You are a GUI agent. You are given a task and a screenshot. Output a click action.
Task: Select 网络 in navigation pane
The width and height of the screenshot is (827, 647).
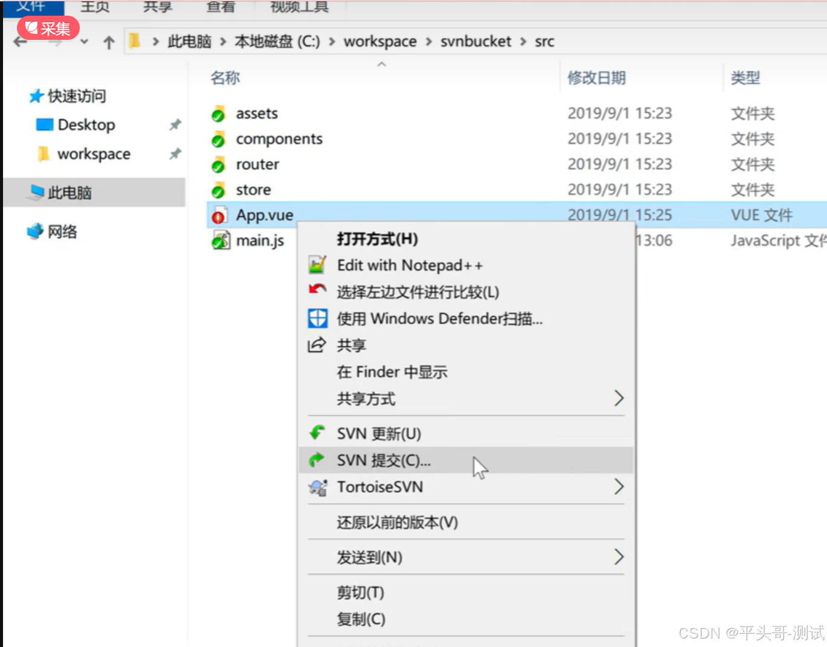(x=62, y=231)
